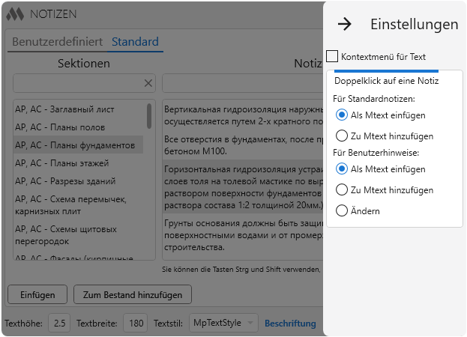Select Zu Mtext hinzufügen for Benutzerhinweise

click(342, 190)
